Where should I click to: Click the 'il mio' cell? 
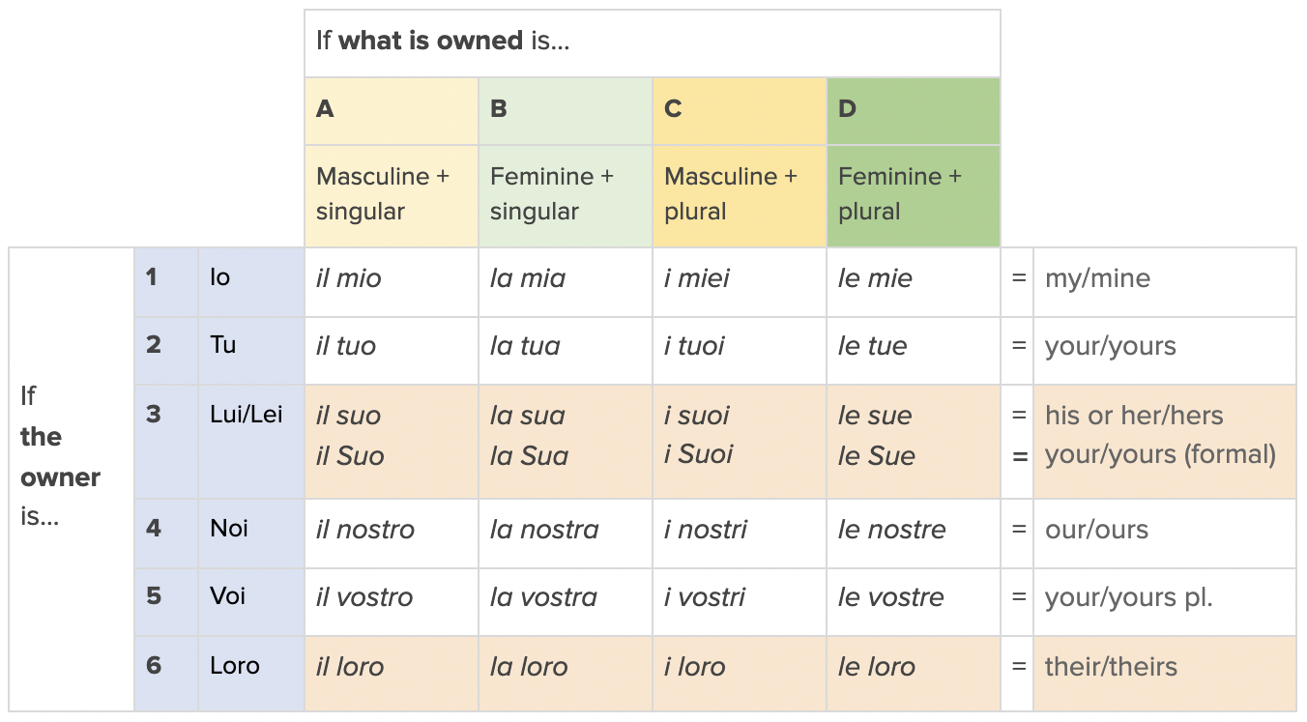(x=349, y=279)
